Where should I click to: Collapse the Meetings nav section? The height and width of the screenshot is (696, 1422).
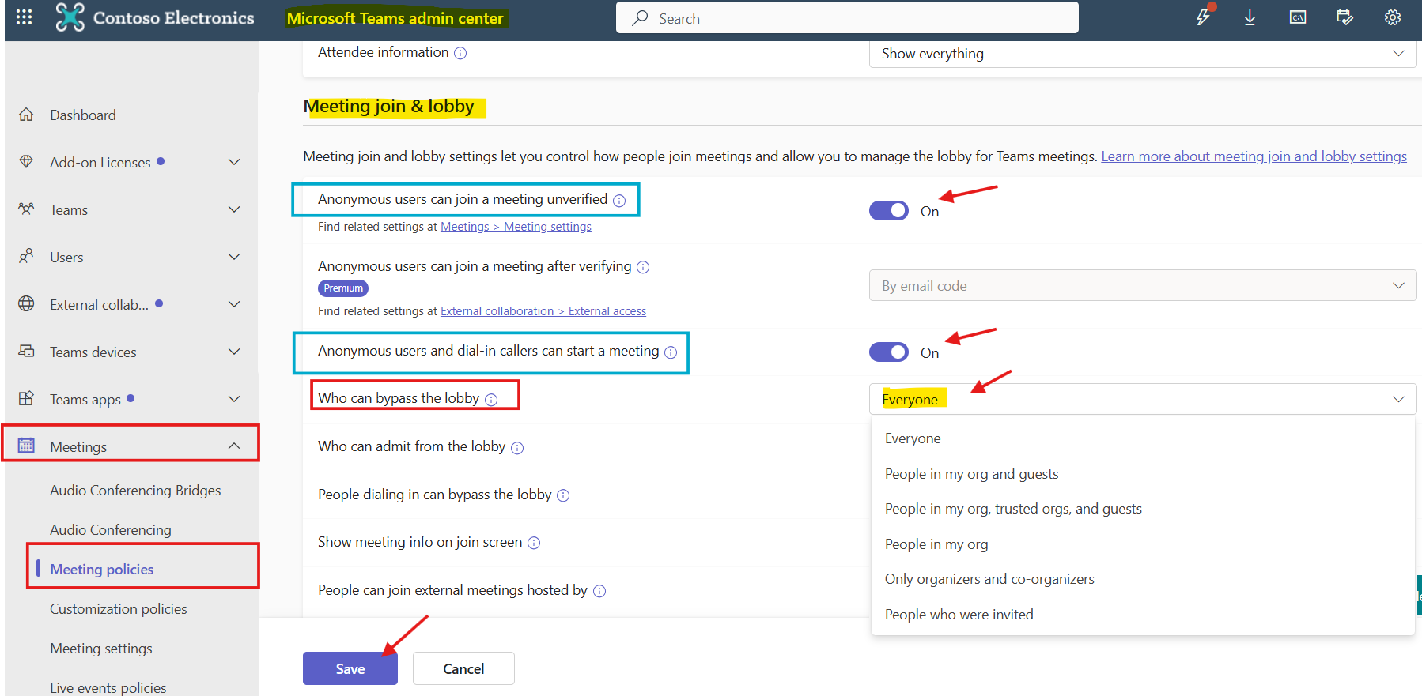click(234, 446)
